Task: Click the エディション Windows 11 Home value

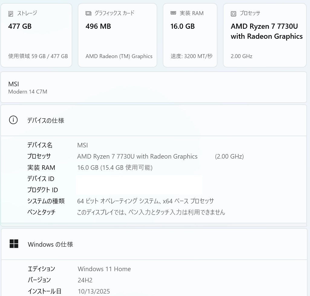Action: [x=104, y=269]
